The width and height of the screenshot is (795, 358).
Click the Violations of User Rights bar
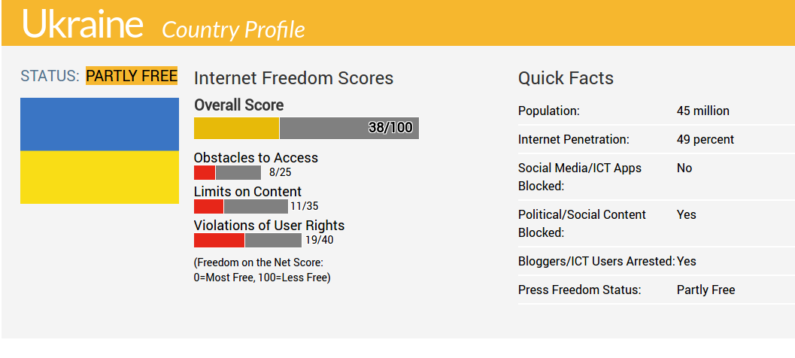[247, 241]
